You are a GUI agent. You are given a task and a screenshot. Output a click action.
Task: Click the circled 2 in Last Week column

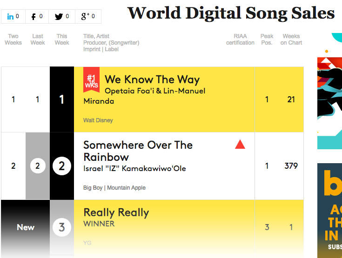[38, 166]
